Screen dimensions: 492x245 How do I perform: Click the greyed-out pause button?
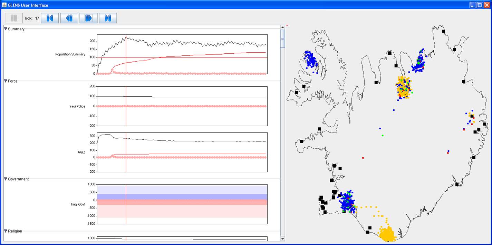click(x=14, y=18)
